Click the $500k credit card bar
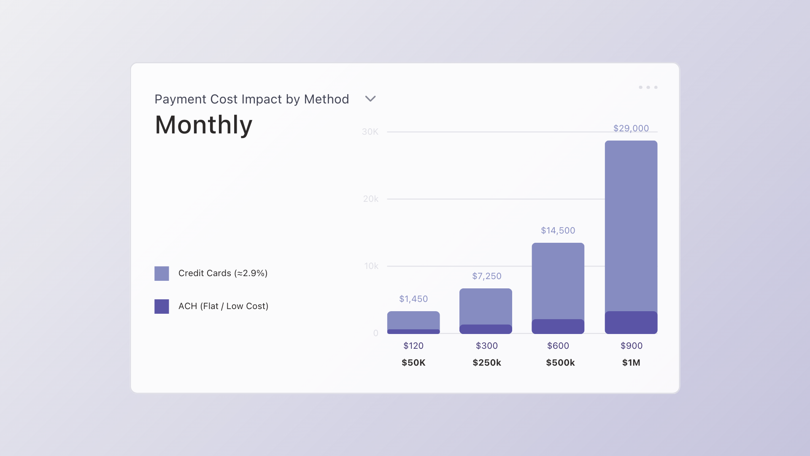 click(x=558, y=281)
